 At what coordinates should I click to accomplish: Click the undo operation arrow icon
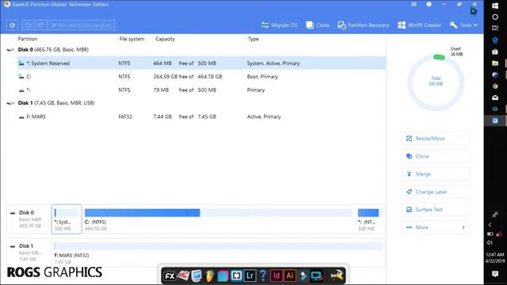(x=29, y=25)
